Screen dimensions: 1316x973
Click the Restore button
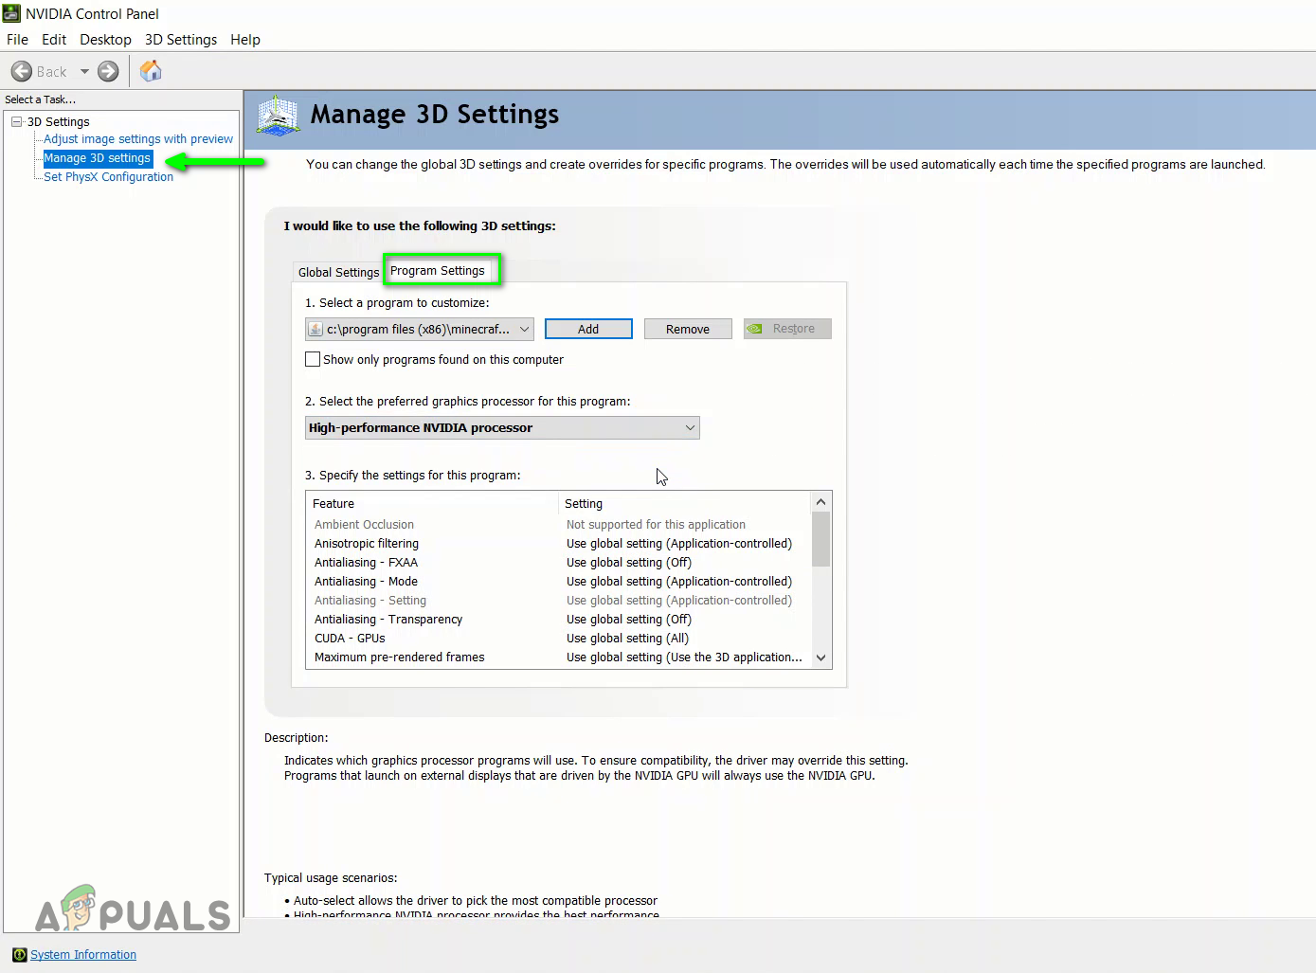point(787,329)
